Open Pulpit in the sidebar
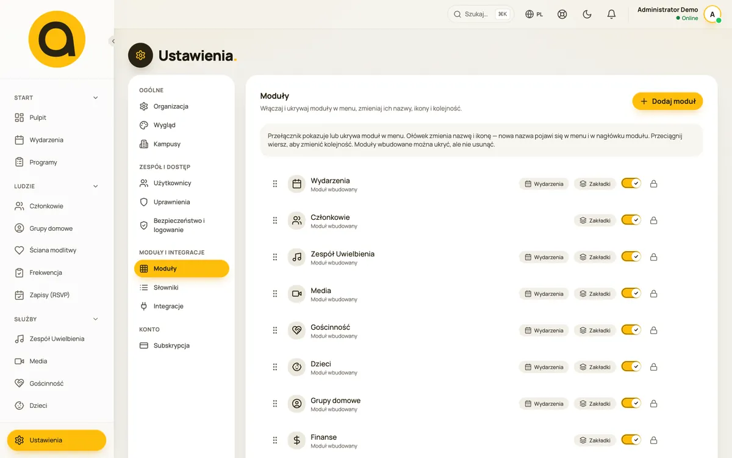The width and height of the screenshot is (732, 458). [57, 117]
